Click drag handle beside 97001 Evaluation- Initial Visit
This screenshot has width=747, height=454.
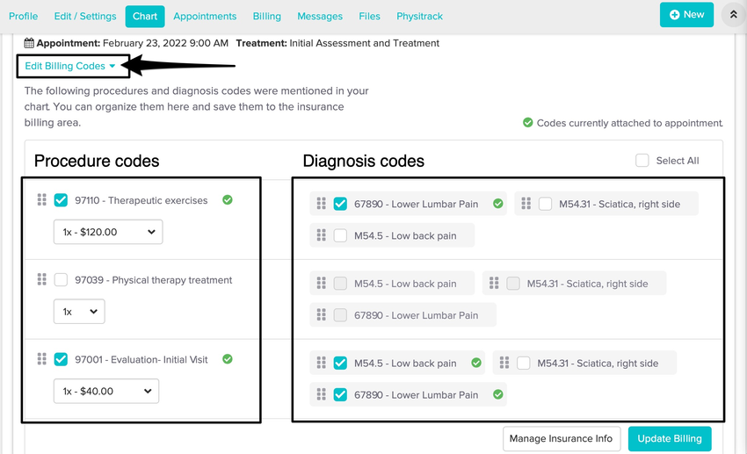click(x=41, y=359)
